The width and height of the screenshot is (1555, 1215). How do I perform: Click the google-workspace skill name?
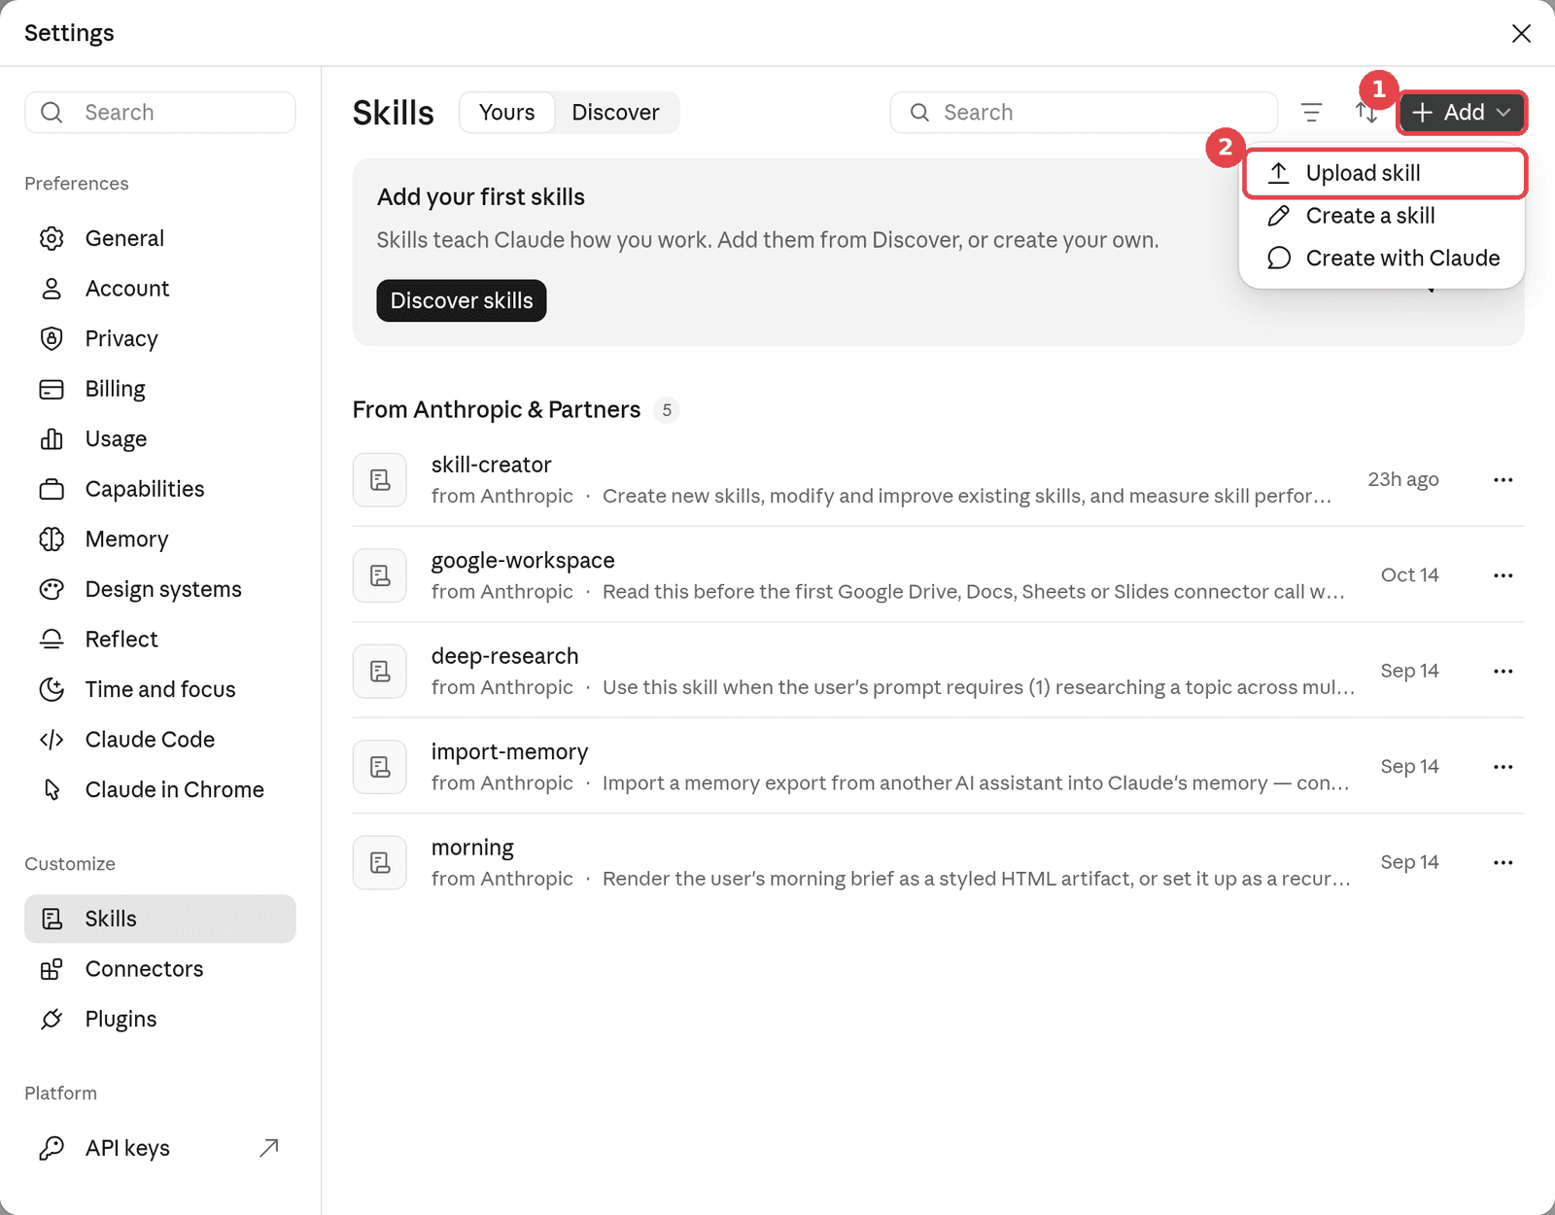click(x=523, y=561)
